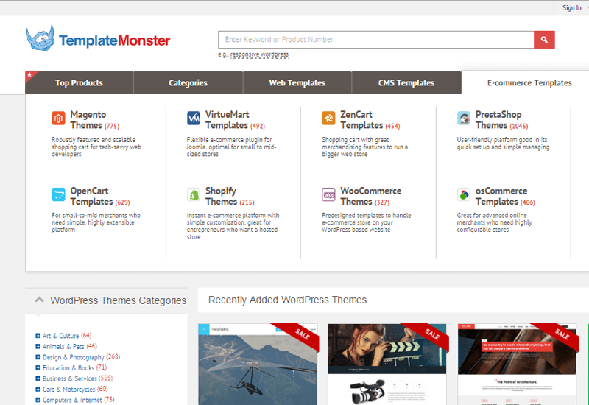Viewport: 589px width, 405px height.
Task: Expand Art & Culture plus icon
Action: 38,336
